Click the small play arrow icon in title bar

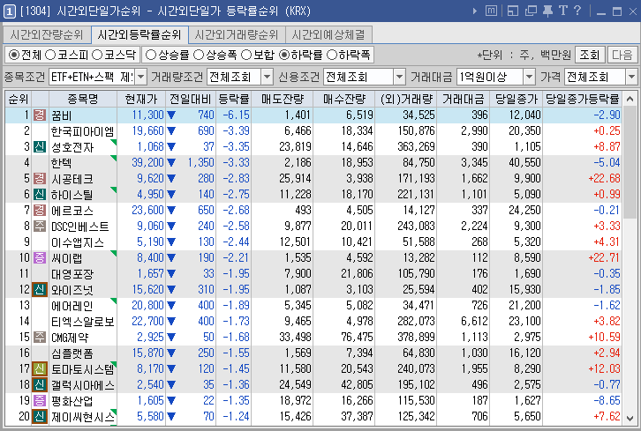(x=475, y=11)
